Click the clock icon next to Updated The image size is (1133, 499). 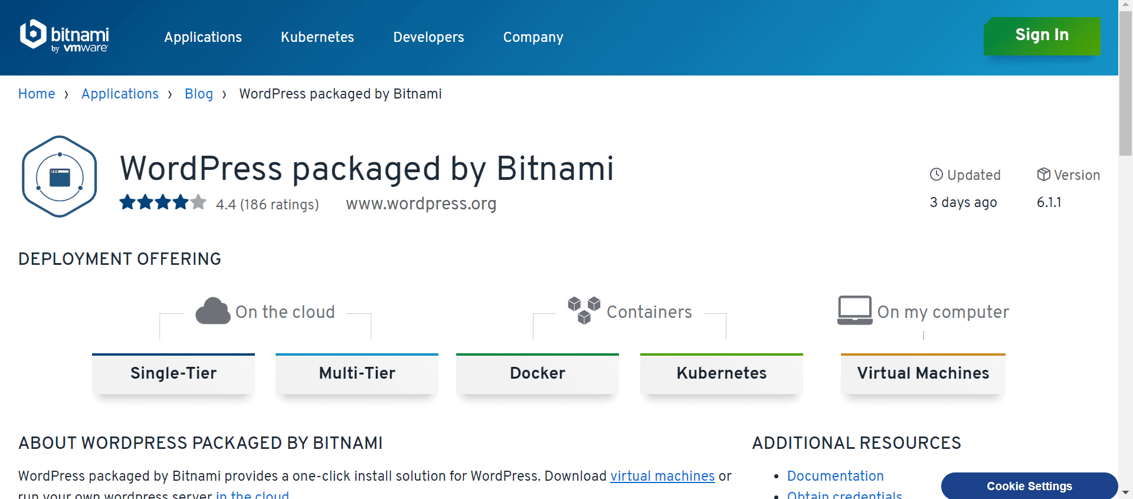point(936,175)
